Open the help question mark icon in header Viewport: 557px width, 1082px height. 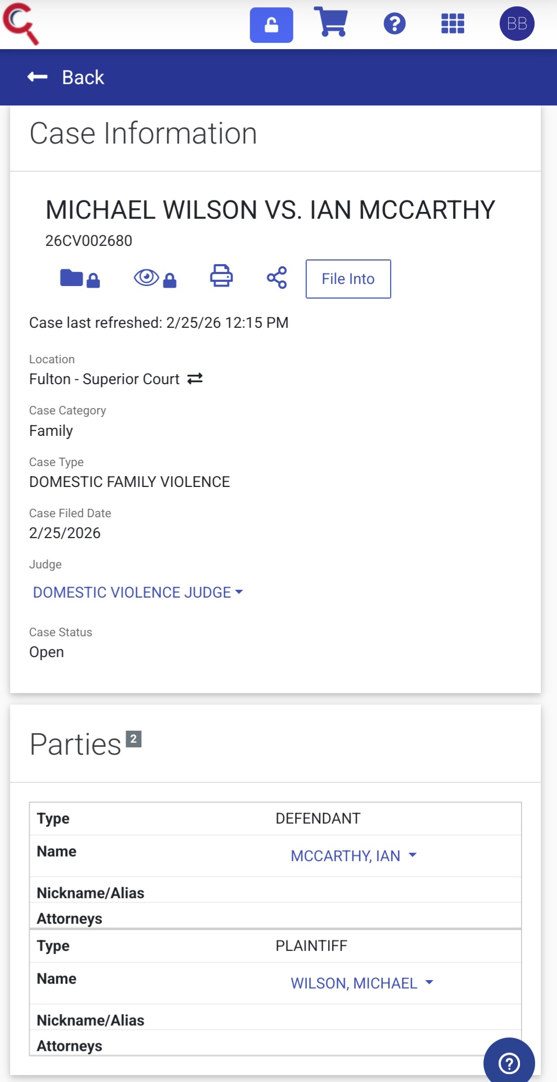tap(395, 23)
